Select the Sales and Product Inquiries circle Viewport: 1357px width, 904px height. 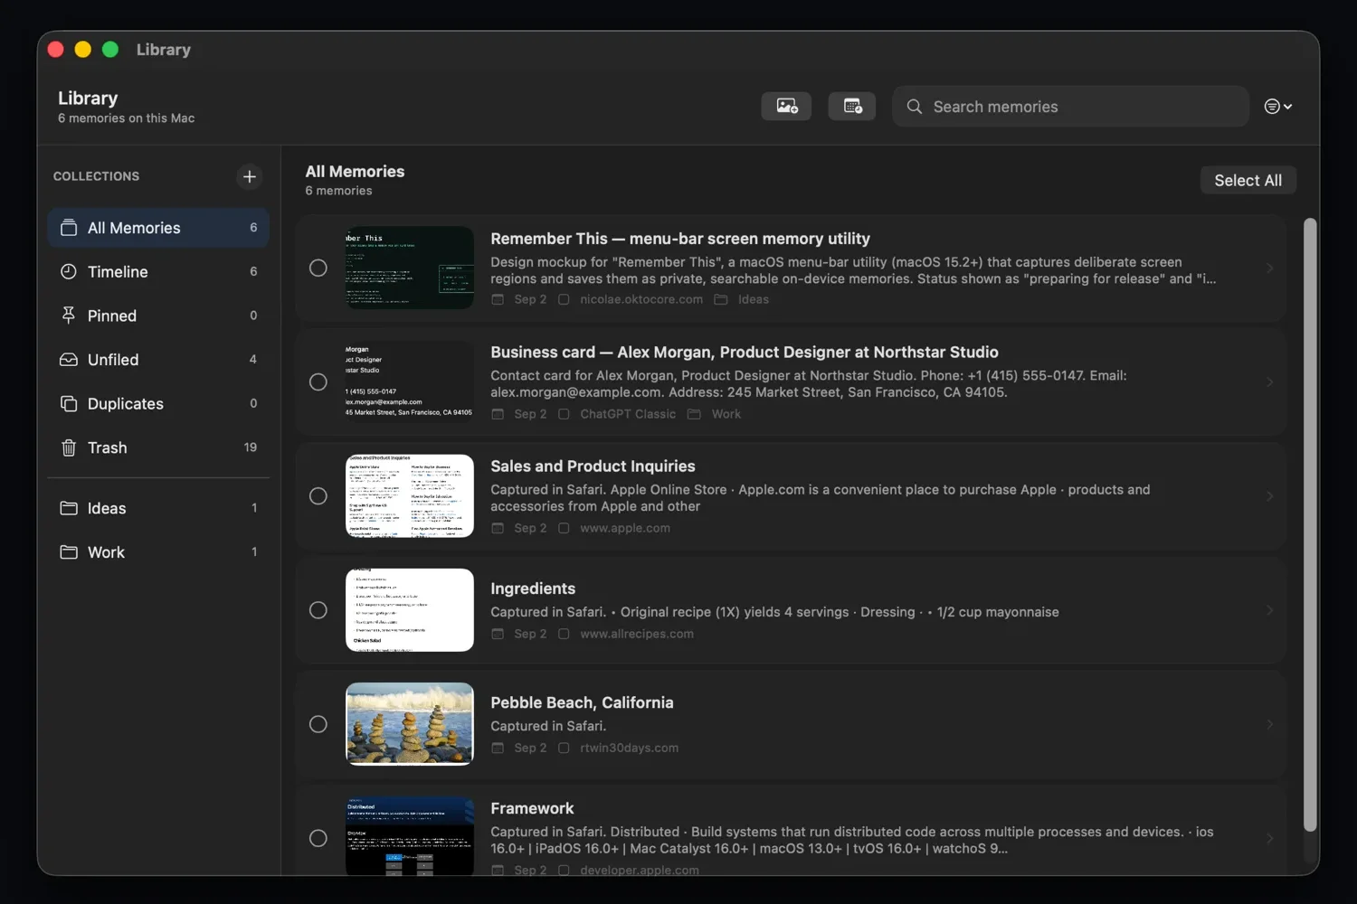click(318, 495)
